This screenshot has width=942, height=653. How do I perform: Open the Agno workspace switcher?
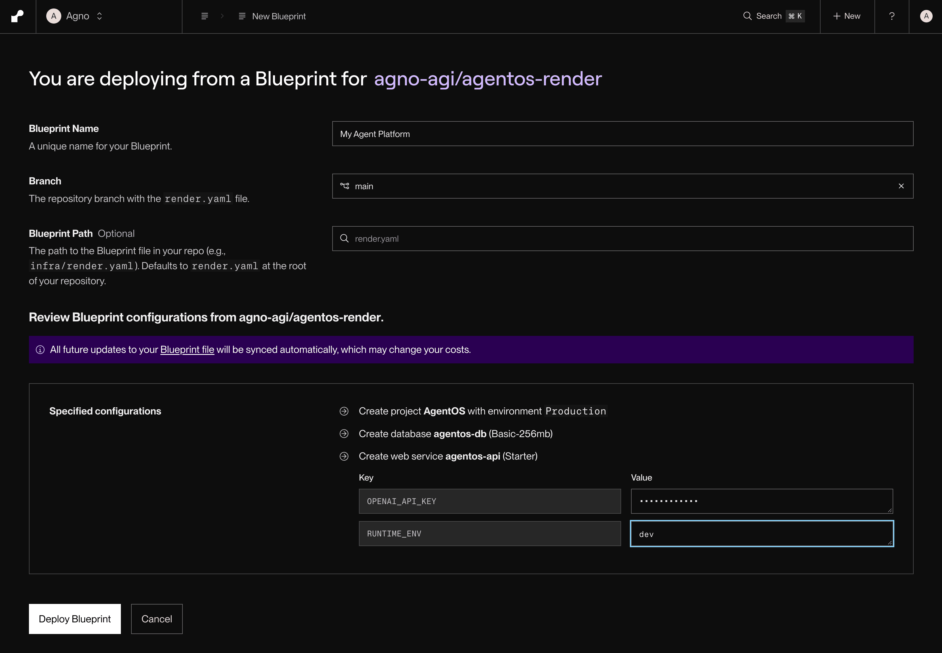(x=75, y=16)
